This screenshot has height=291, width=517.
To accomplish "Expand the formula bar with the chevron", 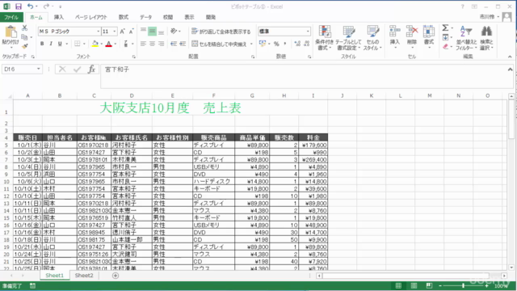I will pyautogui.click(x=510, y=70).
